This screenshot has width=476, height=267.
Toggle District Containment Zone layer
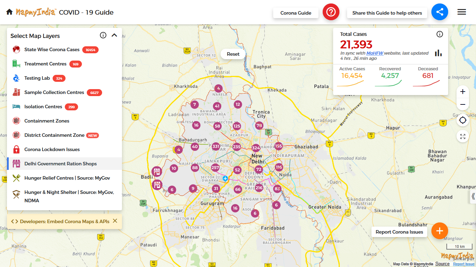[64, 135]
